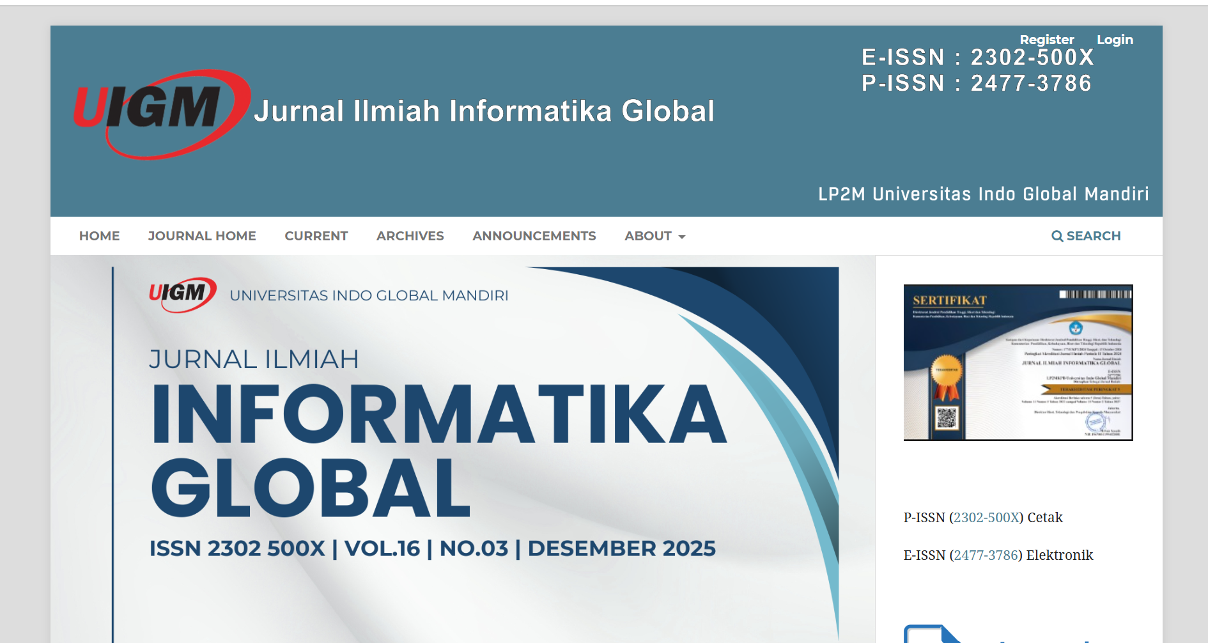
Task: Open the Login link
Action: 1115,40
